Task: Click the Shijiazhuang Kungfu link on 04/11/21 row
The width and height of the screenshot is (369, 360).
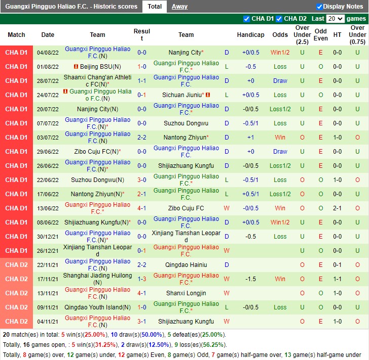Action: [186, 322]
